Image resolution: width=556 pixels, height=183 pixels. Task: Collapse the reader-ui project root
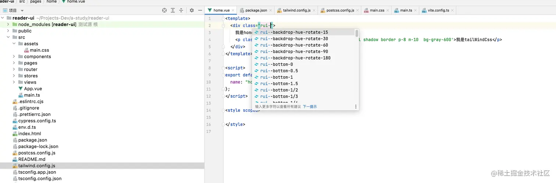pyautogui.click(x=3, y=18)
